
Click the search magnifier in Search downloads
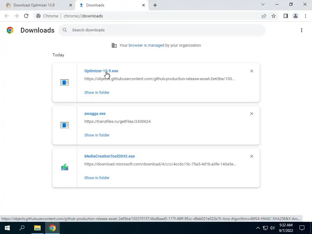[x=65, y=30]
